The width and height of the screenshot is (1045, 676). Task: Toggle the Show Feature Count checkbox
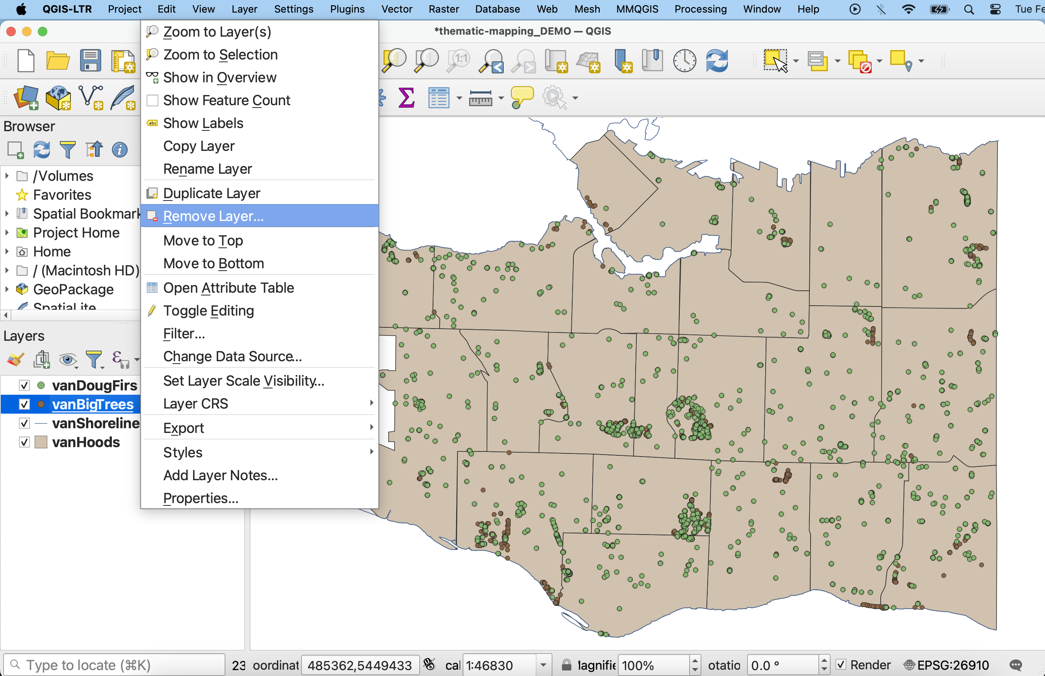[152, 100]
